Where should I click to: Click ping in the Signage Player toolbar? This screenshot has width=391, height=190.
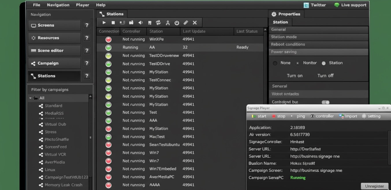[x=297, y=116]
